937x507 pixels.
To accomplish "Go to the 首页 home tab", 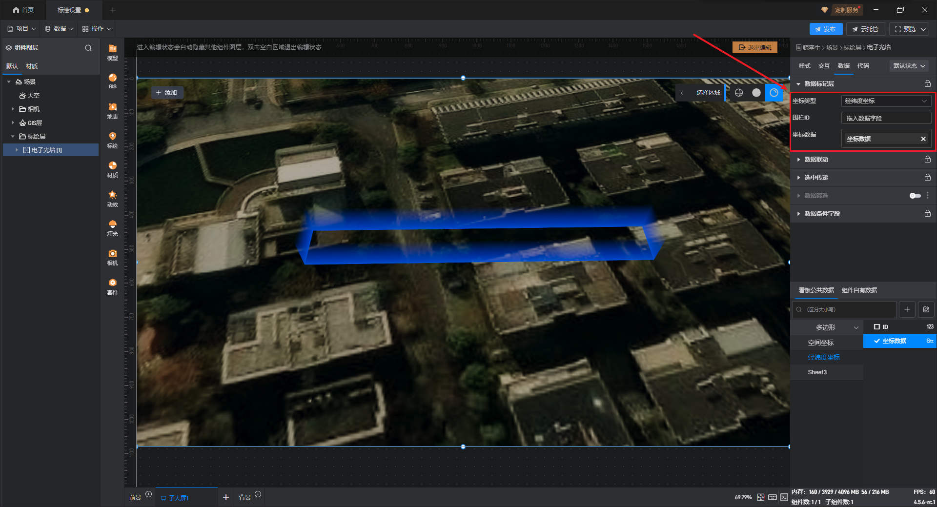I will [x=23, y=10].
